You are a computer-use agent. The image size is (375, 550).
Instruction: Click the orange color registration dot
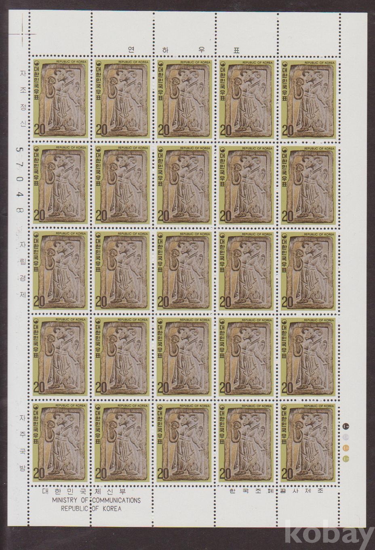point(345,448)
